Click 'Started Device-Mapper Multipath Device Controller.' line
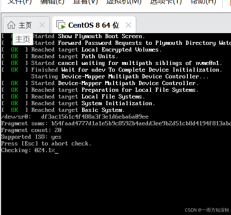Image resolution: width=231 pixels, height=215 pixels. [100, 83]
